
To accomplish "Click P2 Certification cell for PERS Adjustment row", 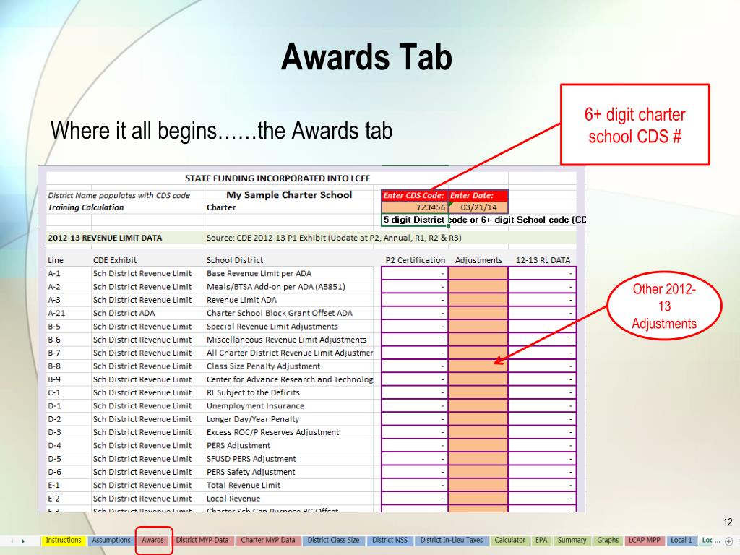I will coord(415,445).
